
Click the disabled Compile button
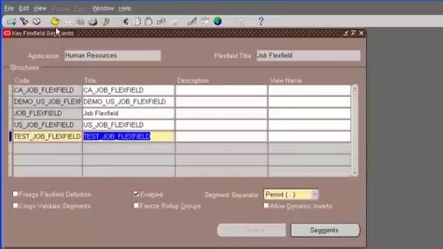coord(251,230)
